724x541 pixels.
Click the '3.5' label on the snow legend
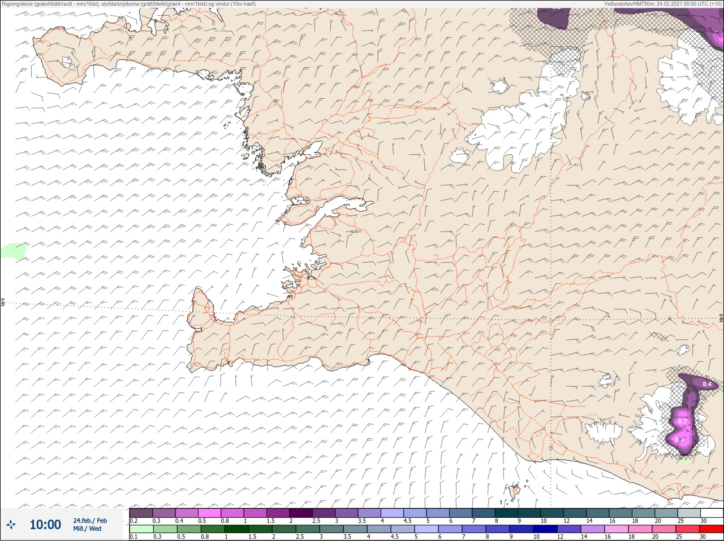[x=361, y=521]
